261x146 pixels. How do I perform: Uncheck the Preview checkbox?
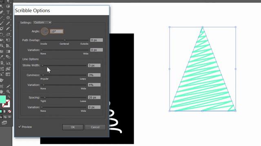click(20, 127)
